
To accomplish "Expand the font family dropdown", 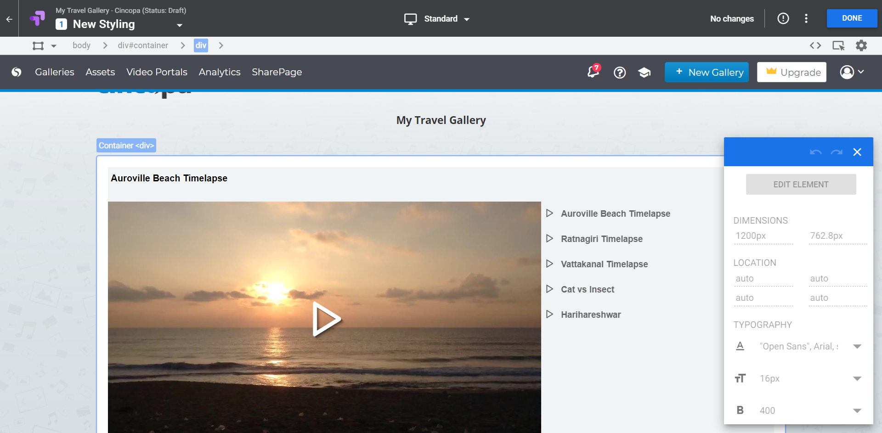I will pyautogui.click(x=857, y=346).
